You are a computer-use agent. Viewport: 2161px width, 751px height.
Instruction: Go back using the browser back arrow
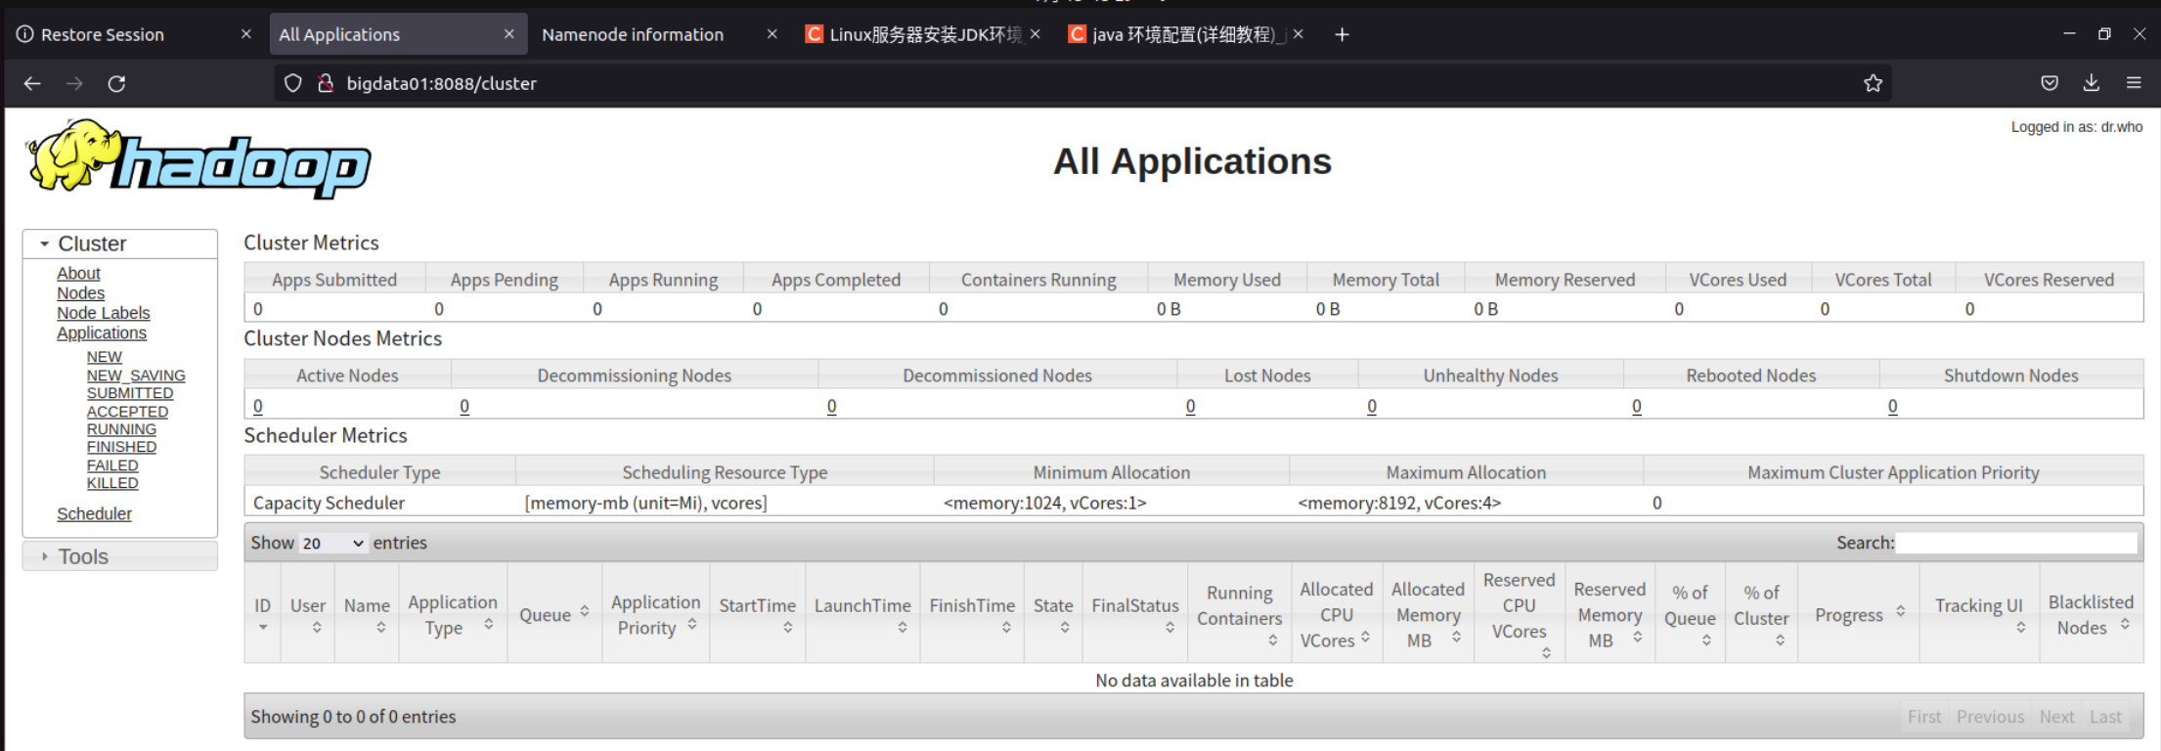pos(32,84)
